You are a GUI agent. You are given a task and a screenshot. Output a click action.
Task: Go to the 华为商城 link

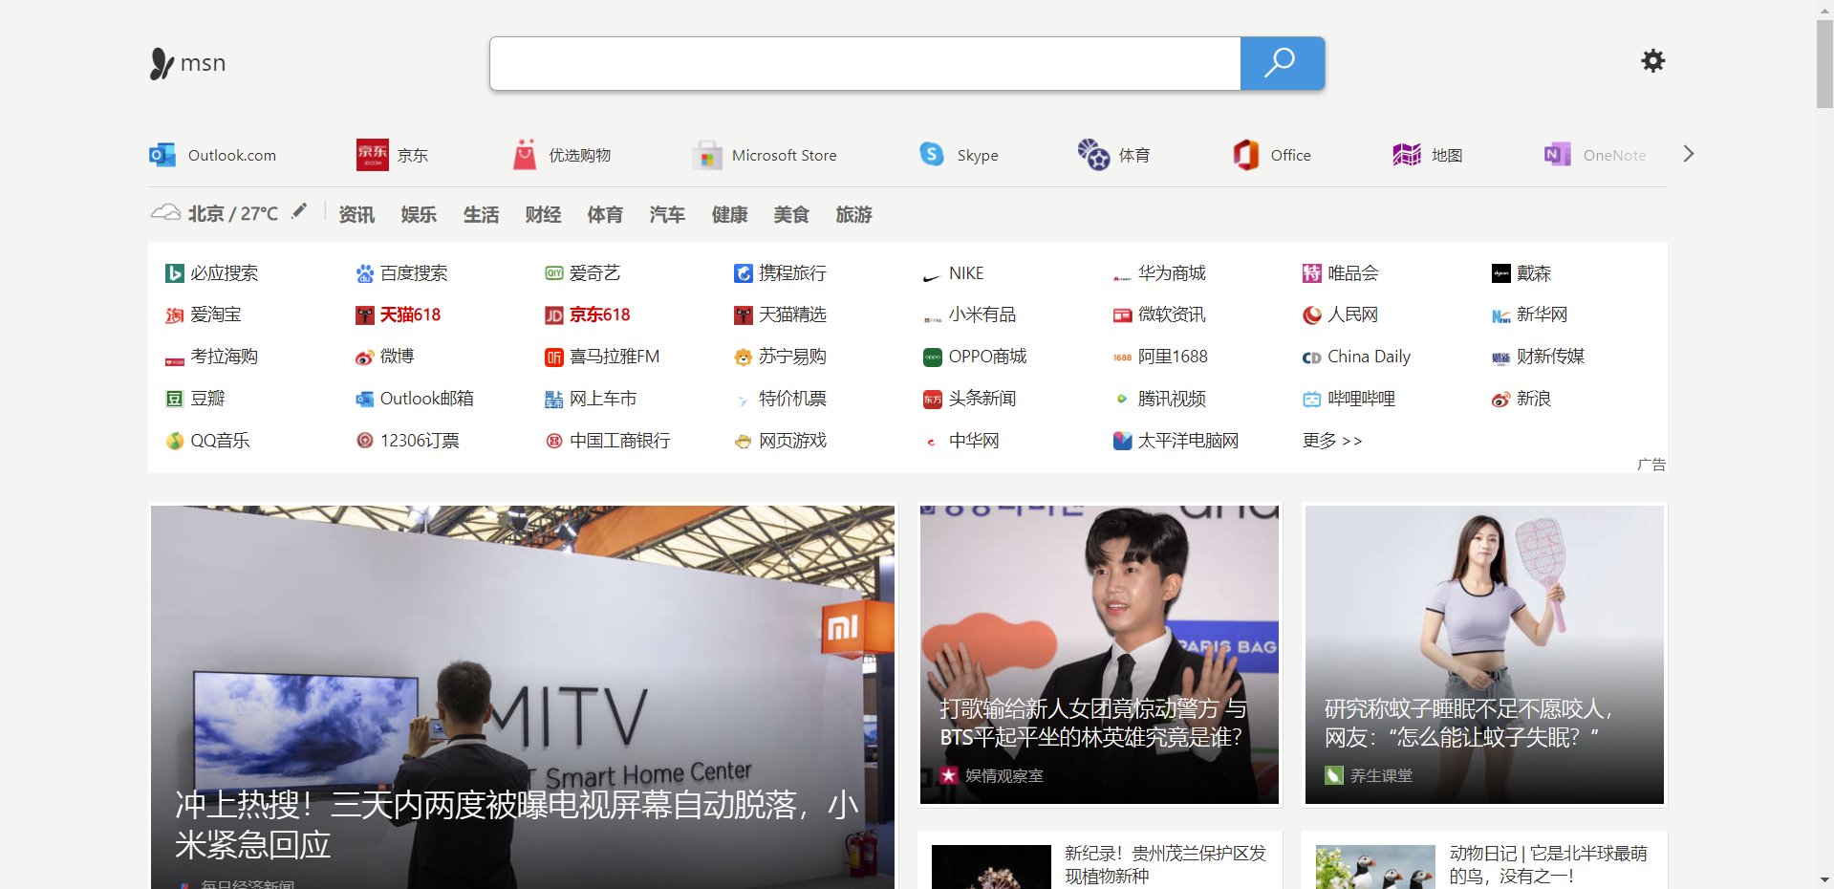[1172, 273]
